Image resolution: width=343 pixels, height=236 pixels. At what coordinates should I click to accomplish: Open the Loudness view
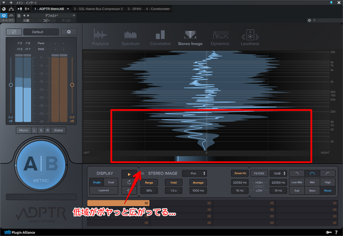[250, 37]
